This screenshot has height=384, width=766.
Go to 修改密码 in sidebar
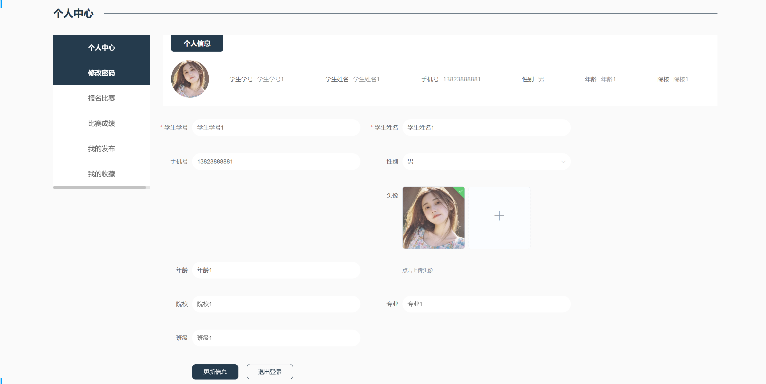[x=102, y=73]
